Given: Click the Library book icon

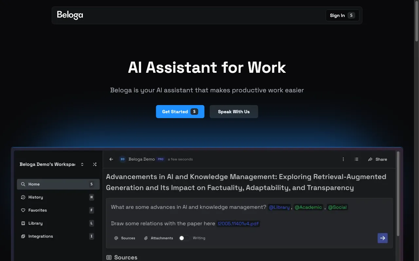Looking at the screenshot, I should 23,223.
